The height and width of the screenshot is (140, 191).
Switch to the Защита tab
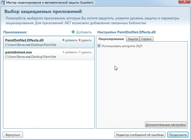[x=133, y=39]
